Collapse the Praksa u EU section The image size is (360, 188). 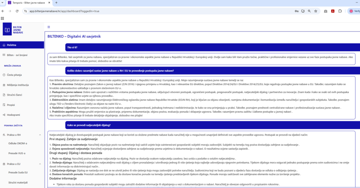click(x=40, y=164)
